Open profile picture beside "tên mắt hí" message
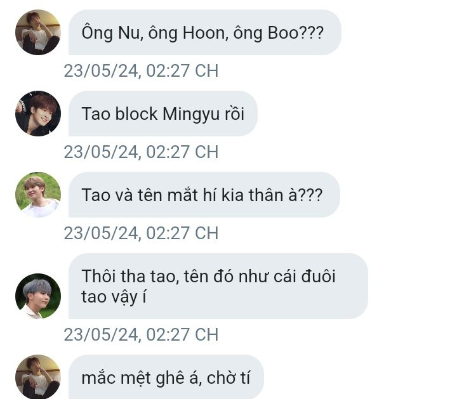 [x=38, y=195]
